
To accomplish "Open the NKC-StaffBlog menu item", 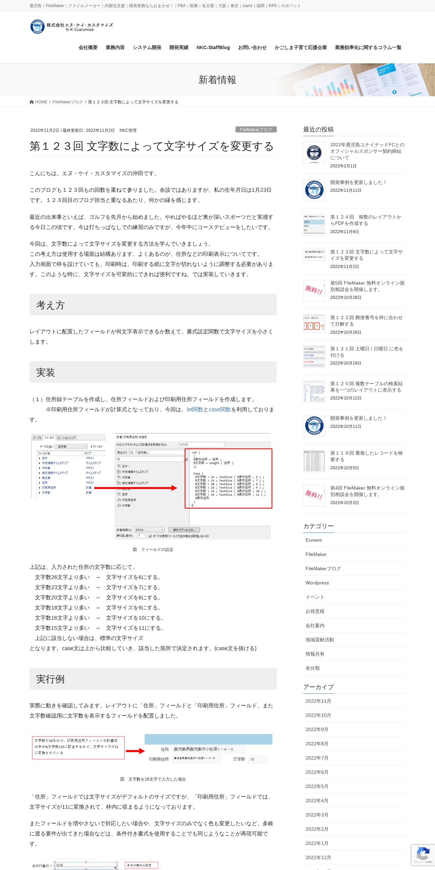I will pyautogui.click(x=213, y=47).
